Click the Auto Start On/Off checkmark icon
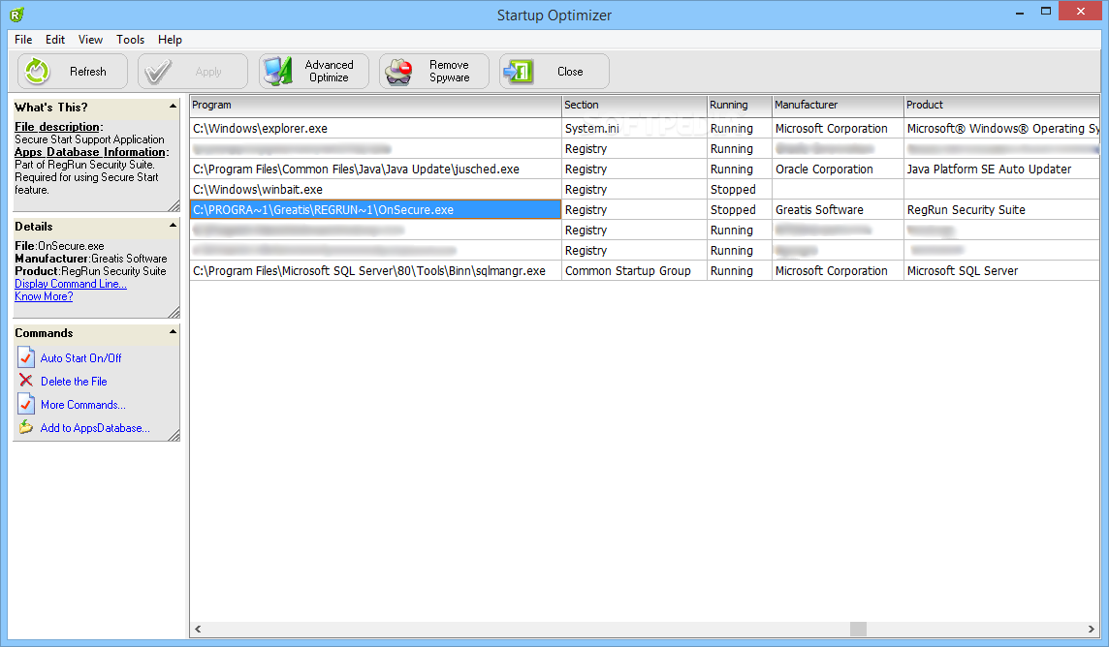Viewport: 1109px width, 647px height. [x=26, y=357]
